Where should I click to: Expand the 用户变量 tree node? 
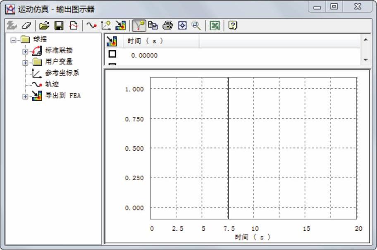click(25, 63)
